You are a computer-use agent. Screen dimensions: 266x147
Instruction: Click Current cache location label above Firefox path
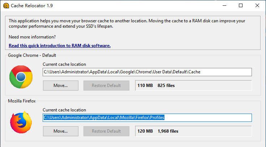(64, 110)
